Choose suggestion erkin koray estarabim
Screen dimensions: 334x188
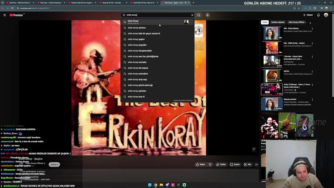coord(157,74)
